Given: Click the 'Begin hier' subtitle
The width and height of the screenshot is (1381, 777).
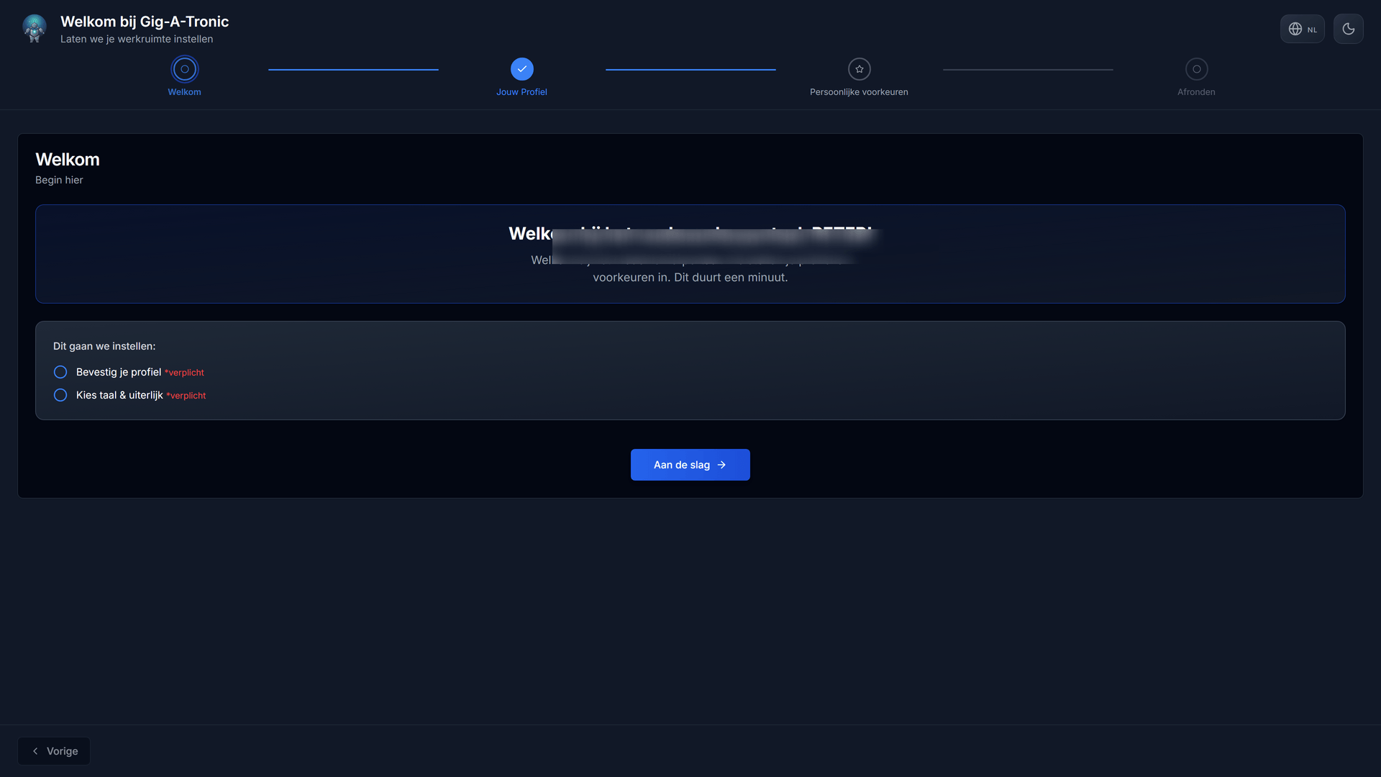Looking at the screenshot, I should coord(59,180).
